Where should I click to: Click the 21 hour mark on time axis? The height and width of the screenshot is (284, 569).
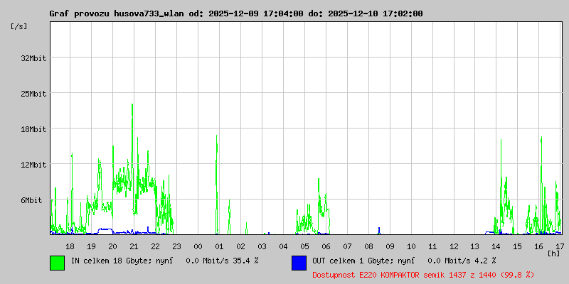(134, 246)
